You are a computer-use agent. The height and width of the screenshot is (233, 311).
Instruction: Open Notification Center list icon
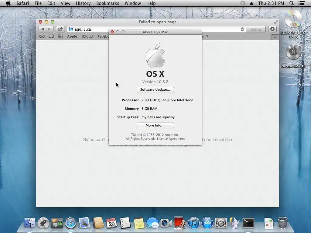[x=302, y=3]
